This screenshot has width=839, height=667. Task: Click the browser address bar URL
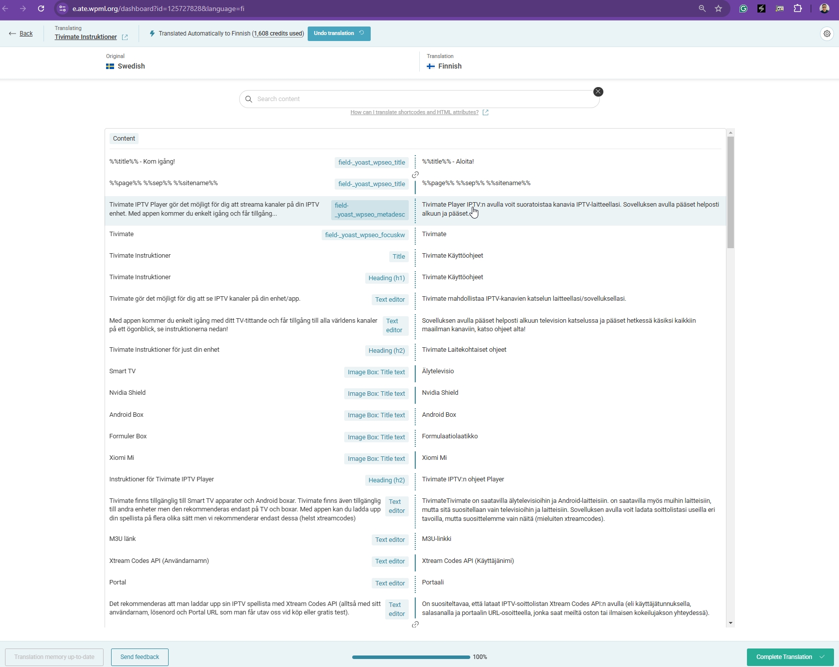click(x=158, y=9)
